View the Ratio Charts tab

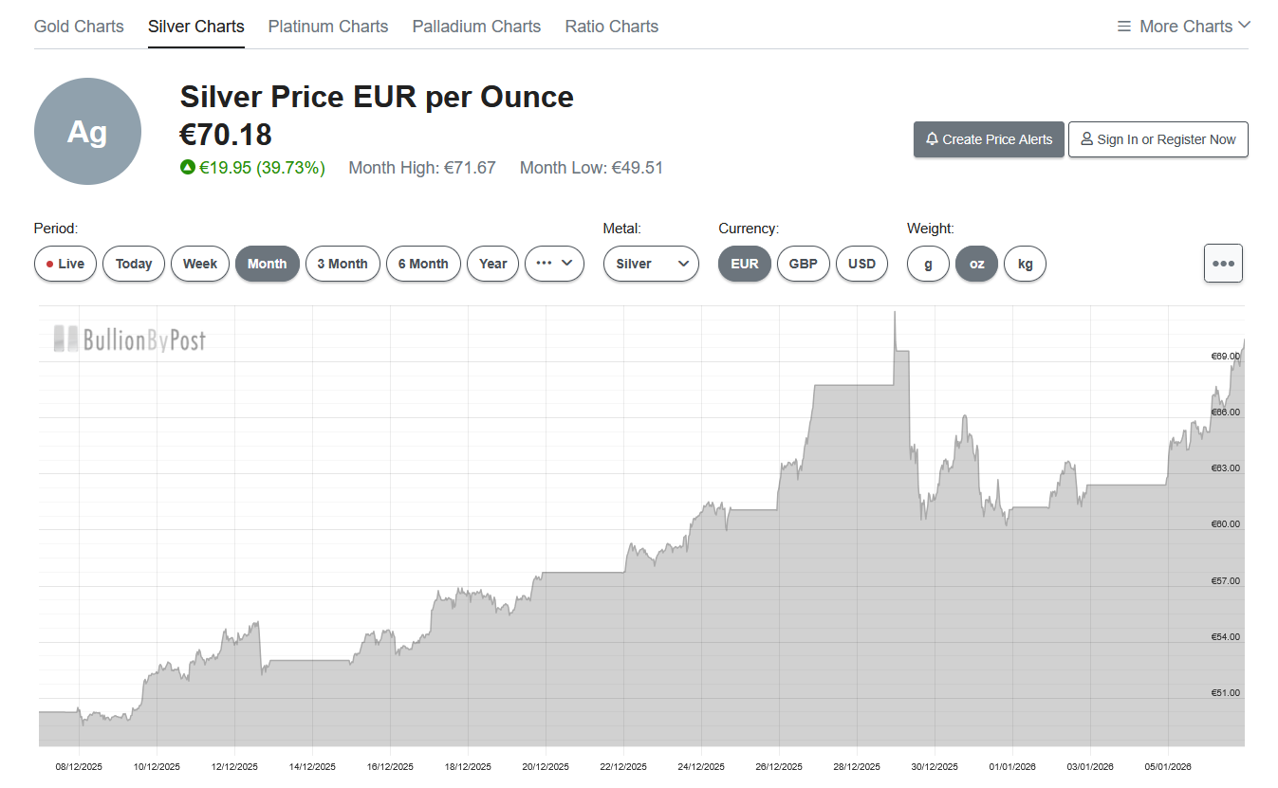[x=612, y=27]
